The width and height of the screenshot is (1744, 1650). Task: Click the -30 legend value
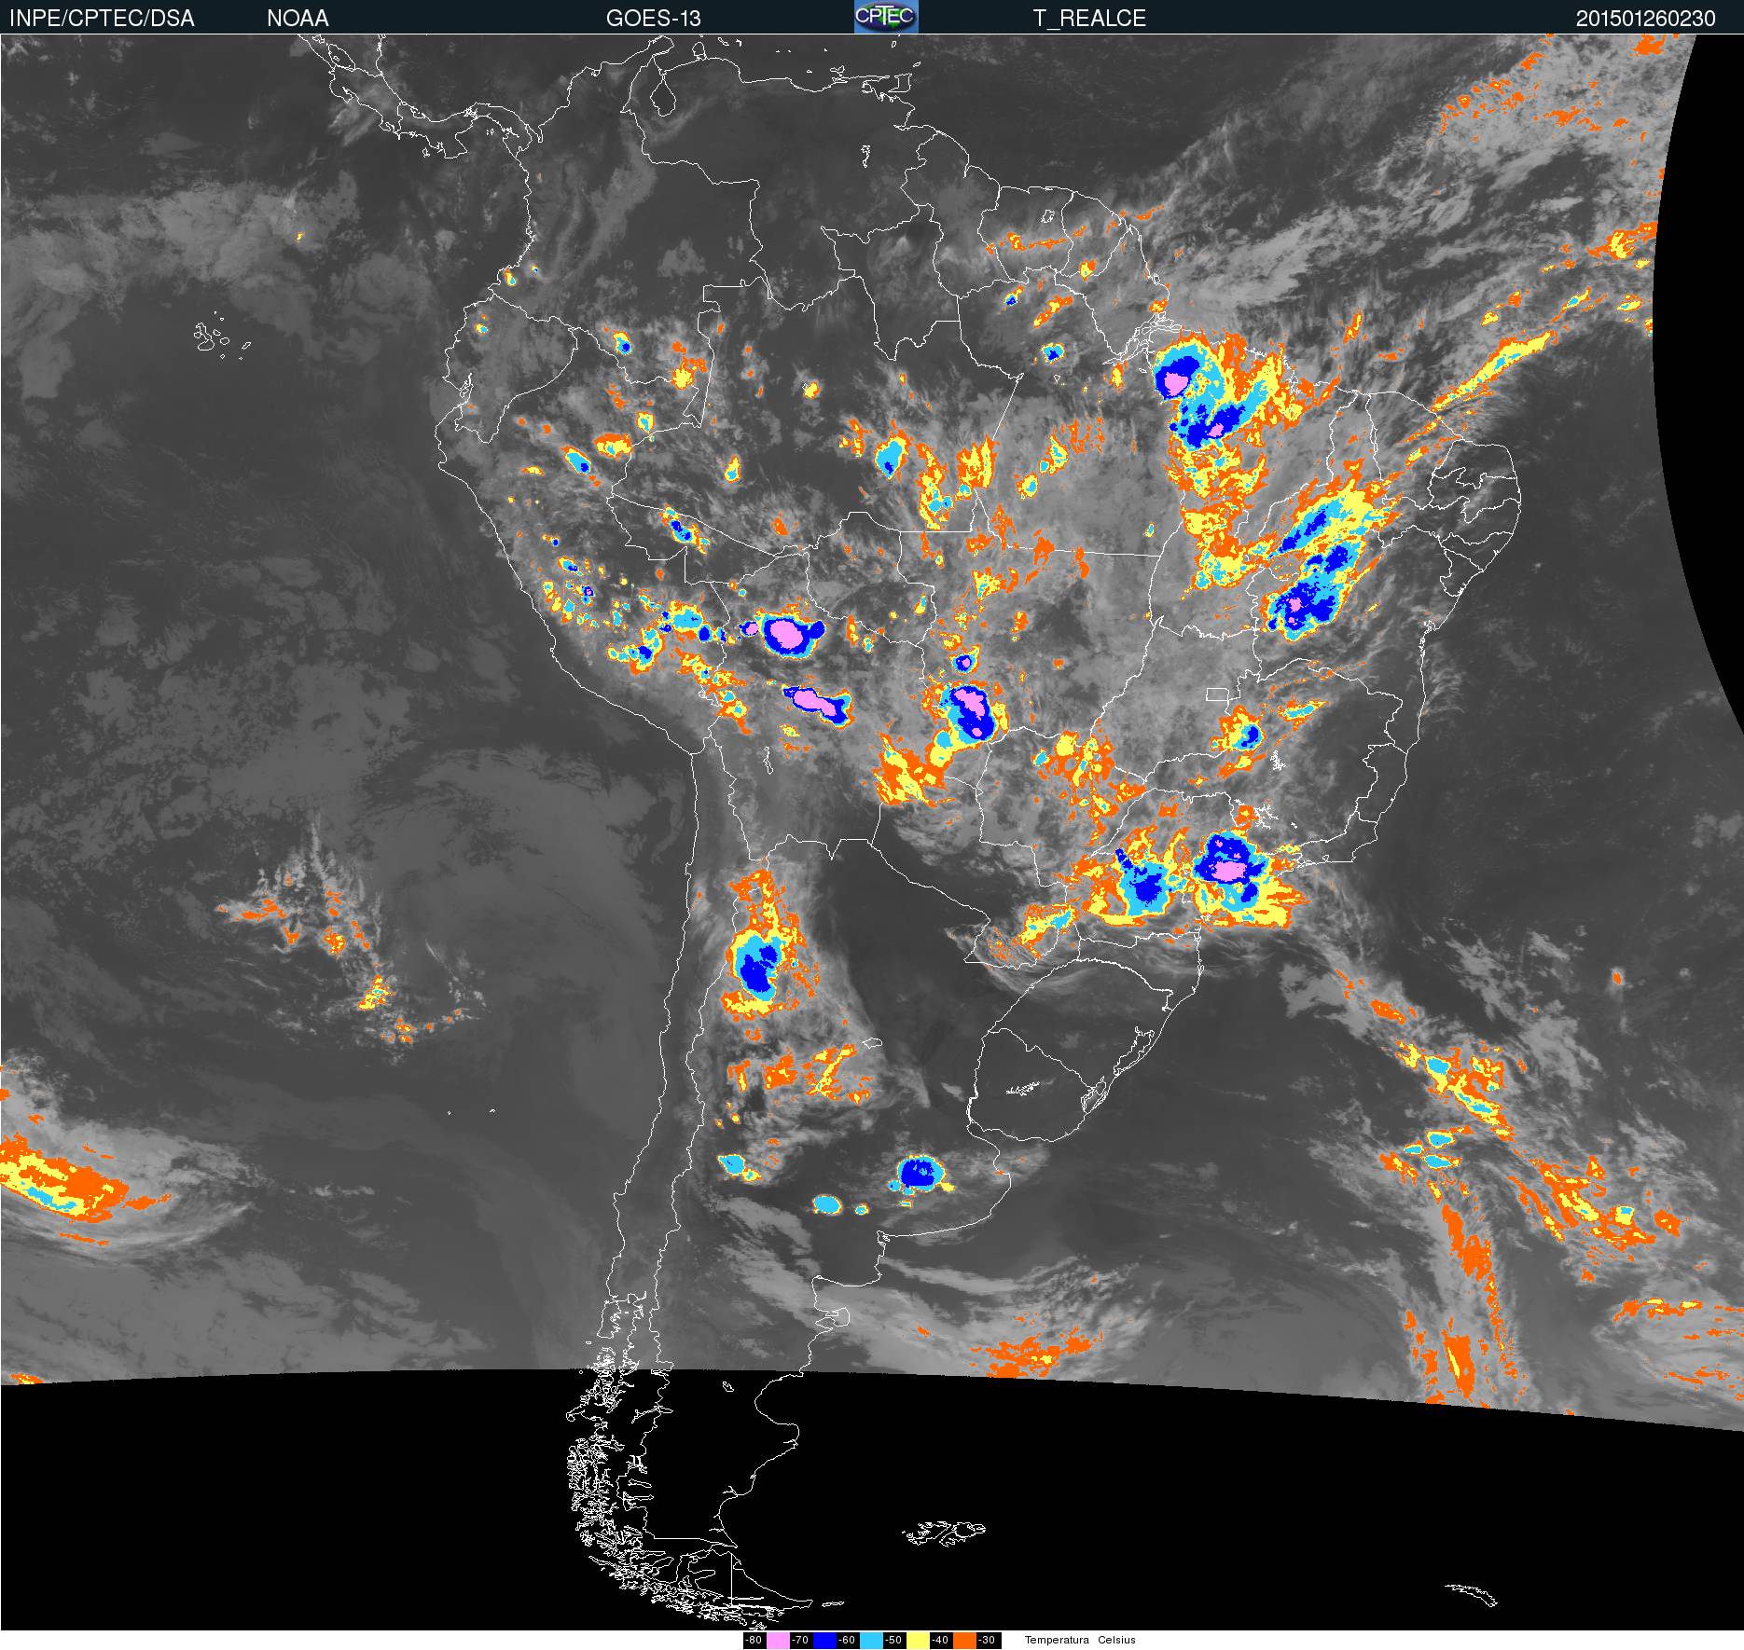987,1640
